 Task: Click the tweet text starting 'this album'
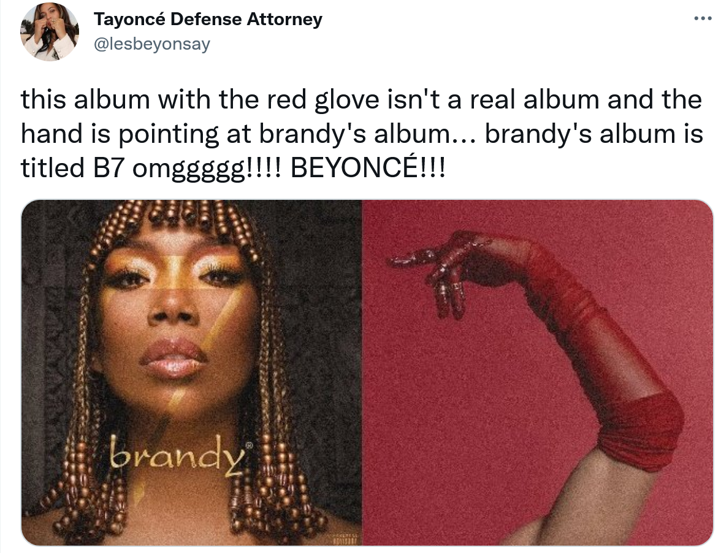pos(362,133)
